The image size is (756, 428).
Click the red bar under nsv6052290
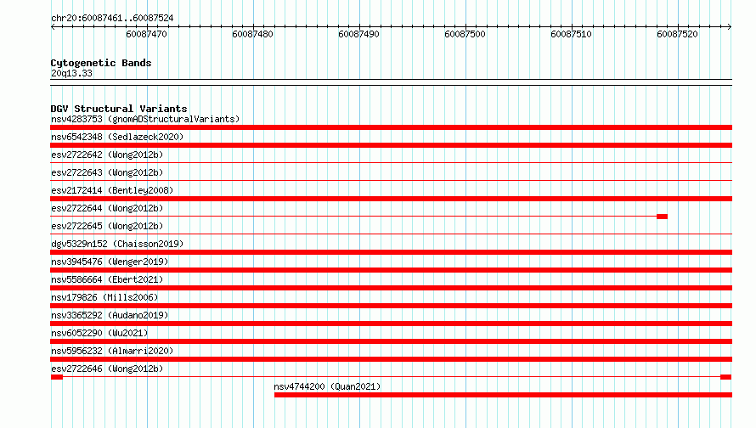[x=391, y=341]
